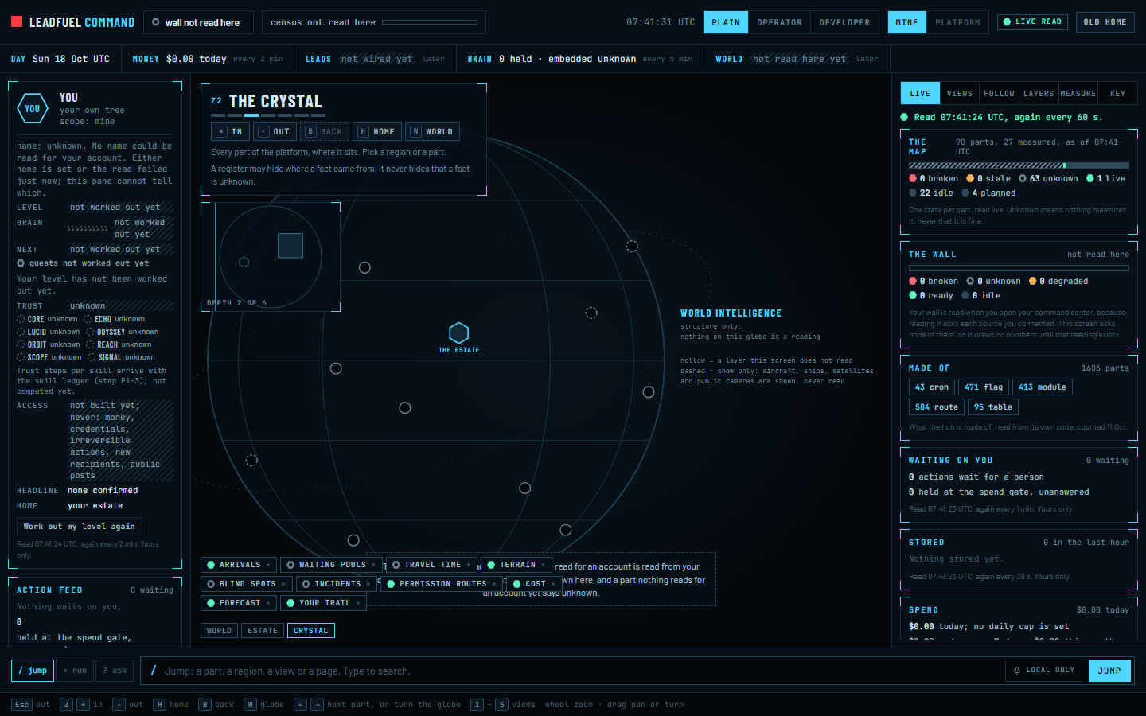The width and height of the screenshot is (1146, 716).
Task: Toggle the Terrain layer
Action: pos(516,565)
